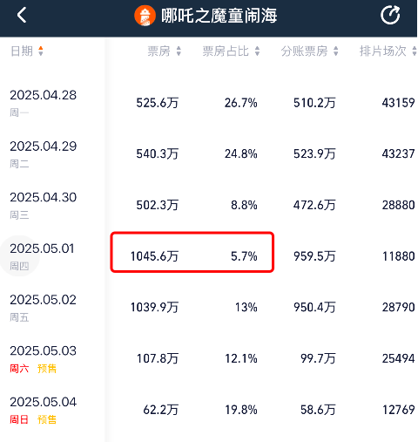Toggle sort arrows next to 票房
The height and width of the screenshot is (442, 418).
pyautogui.click(x=179, y=51)
